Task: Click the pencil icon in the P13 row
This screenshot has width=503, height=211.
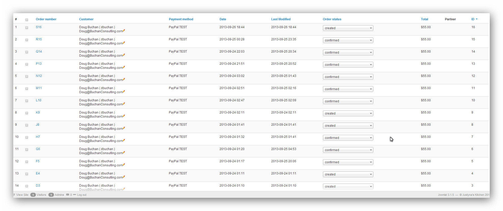Action: pos(124,67)
